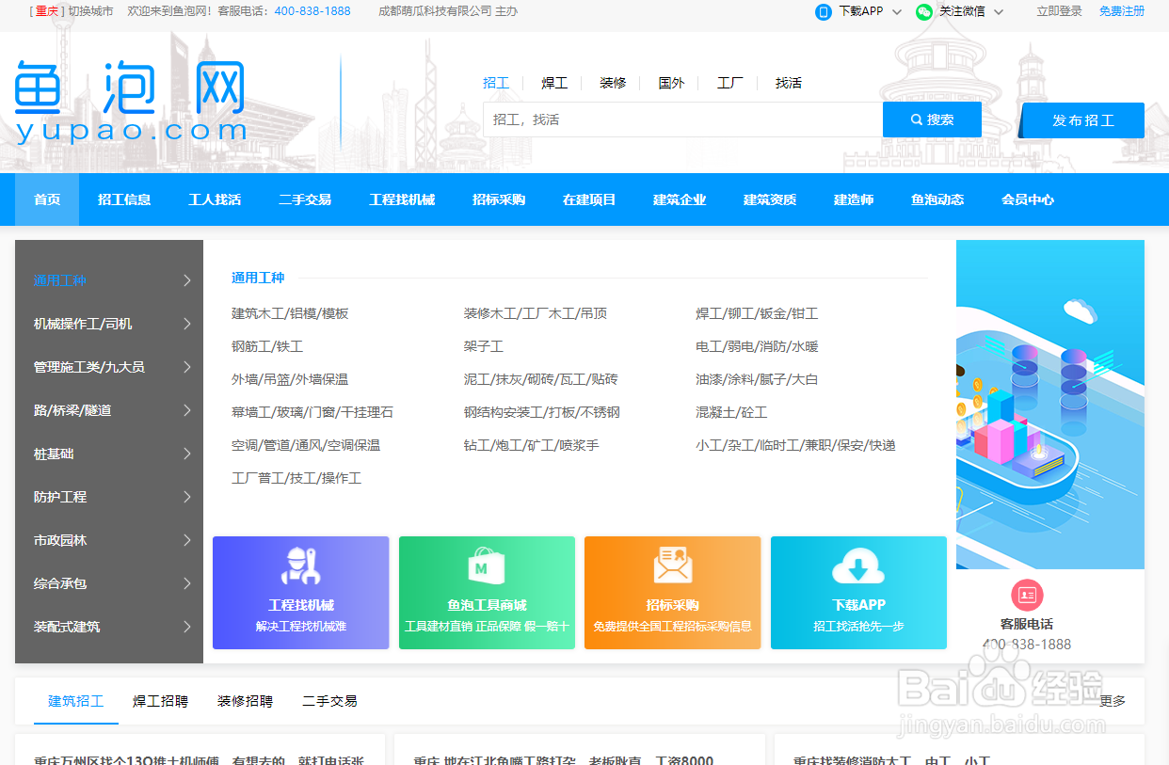The image size is (1169, 765).
Task: Click the red customer service contact icon
Action: [1027, 595]
